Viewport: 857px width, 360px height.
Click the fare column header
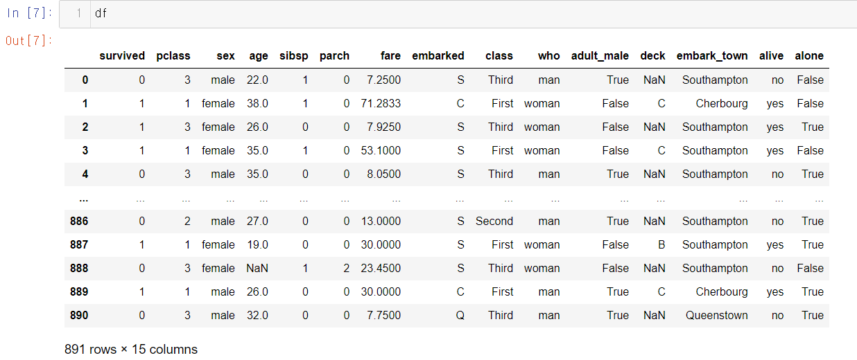click(x=390, y=56)
